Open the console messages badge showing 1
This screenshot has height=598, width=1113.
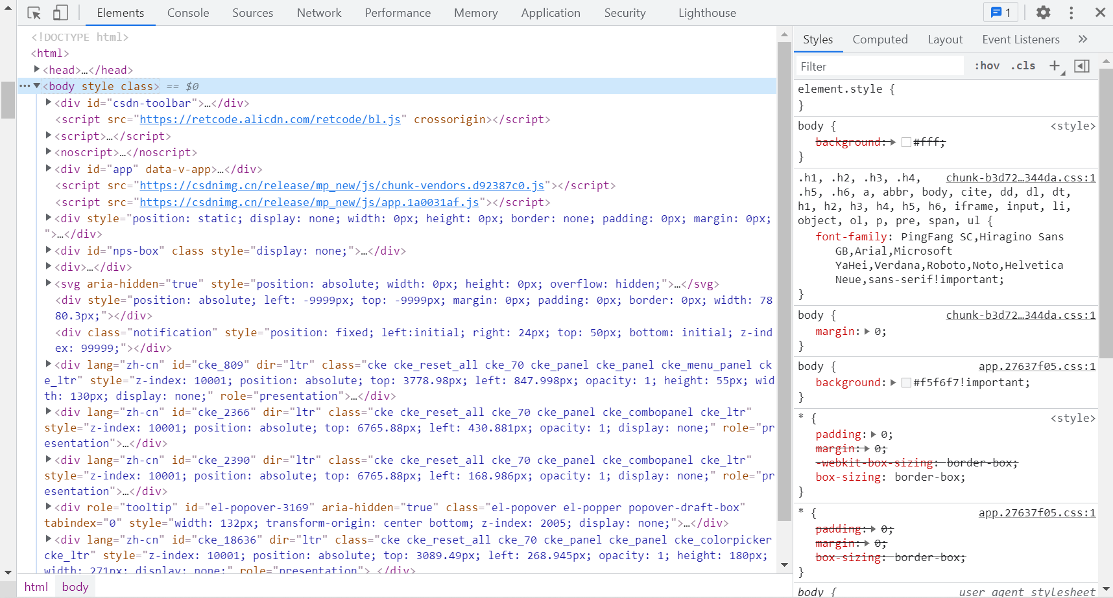pyautogui.click(x=1001, y=12)
